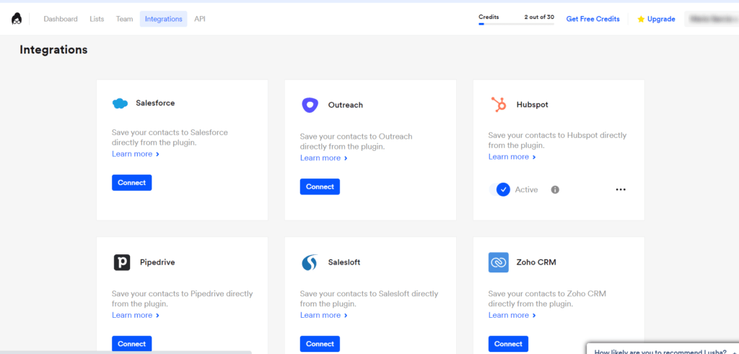Click the Salesloft card title
739x354 pixels.
click(344, 262)
